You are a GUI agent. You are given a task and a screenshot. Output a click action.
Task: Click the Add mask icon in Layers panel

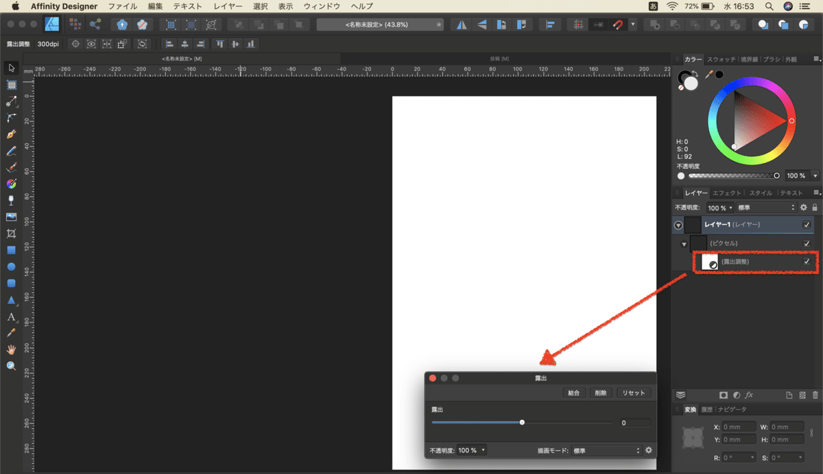pyautogui.click(x=723, y=395)
